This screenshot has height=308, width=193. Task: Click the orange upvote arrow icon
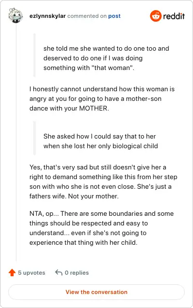point(12,272)
